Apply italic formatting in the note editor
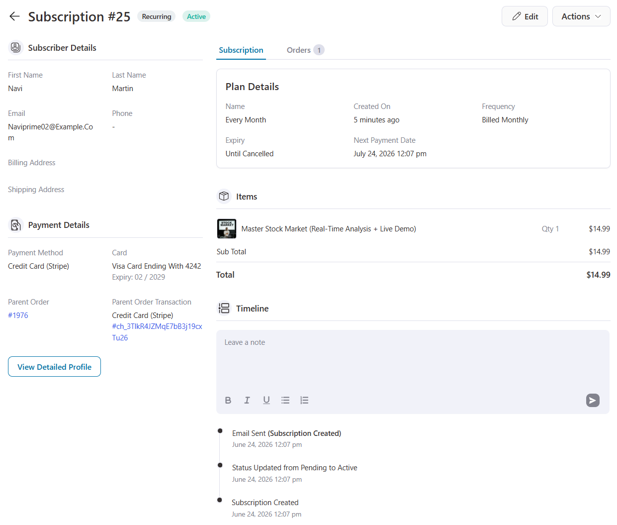The image size is (617, 525). point(247,400)
